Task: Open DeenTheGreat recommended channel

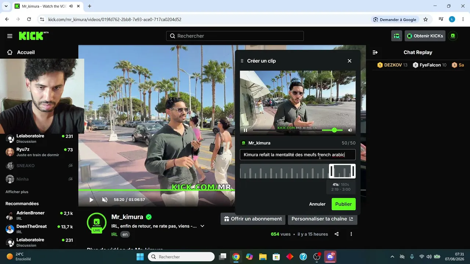Action: [x=39, y=229]
